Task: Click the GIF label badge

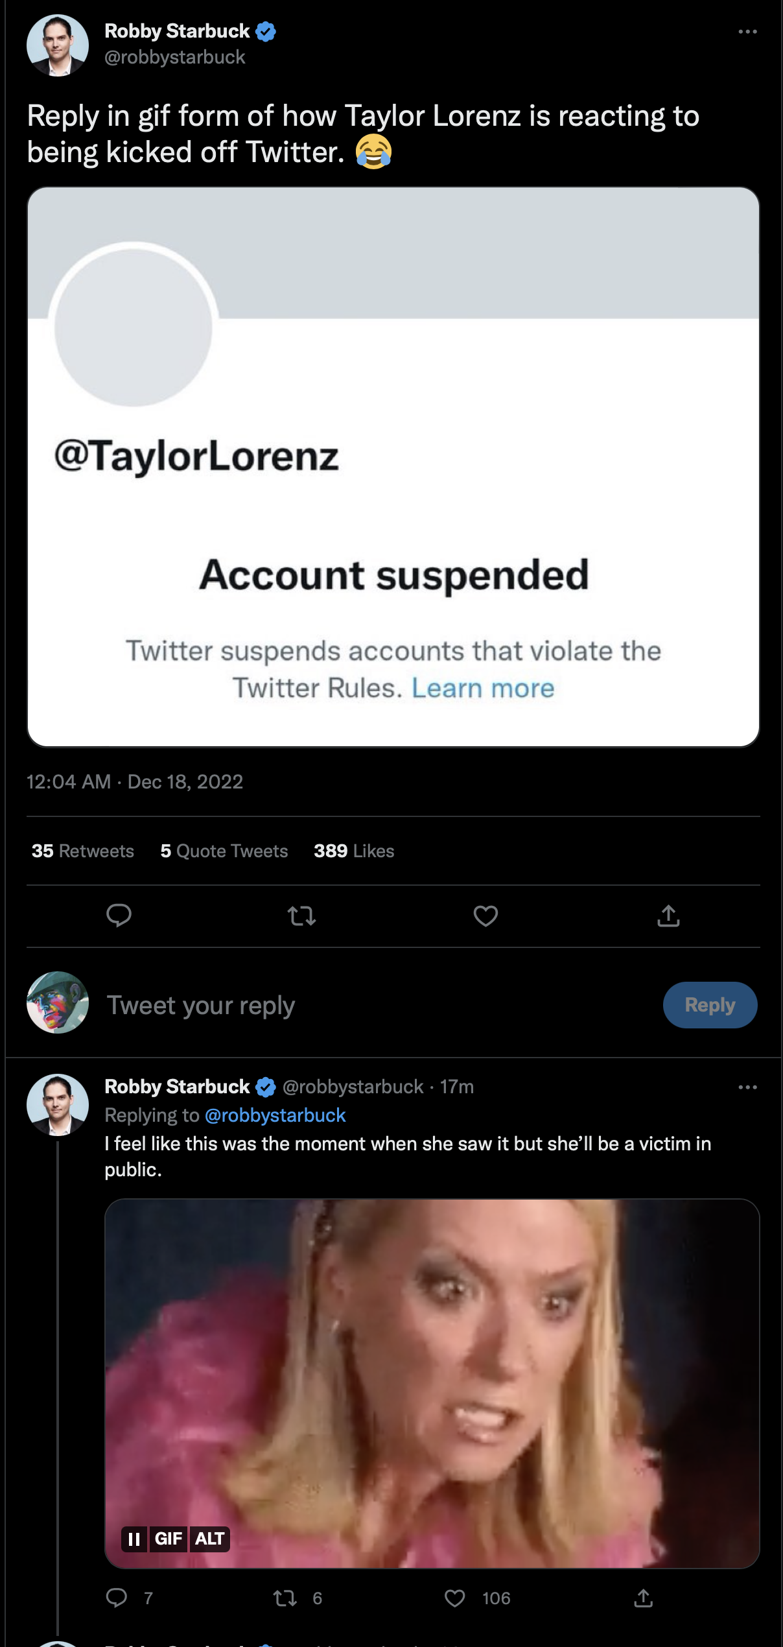Action: (169, 1539)
